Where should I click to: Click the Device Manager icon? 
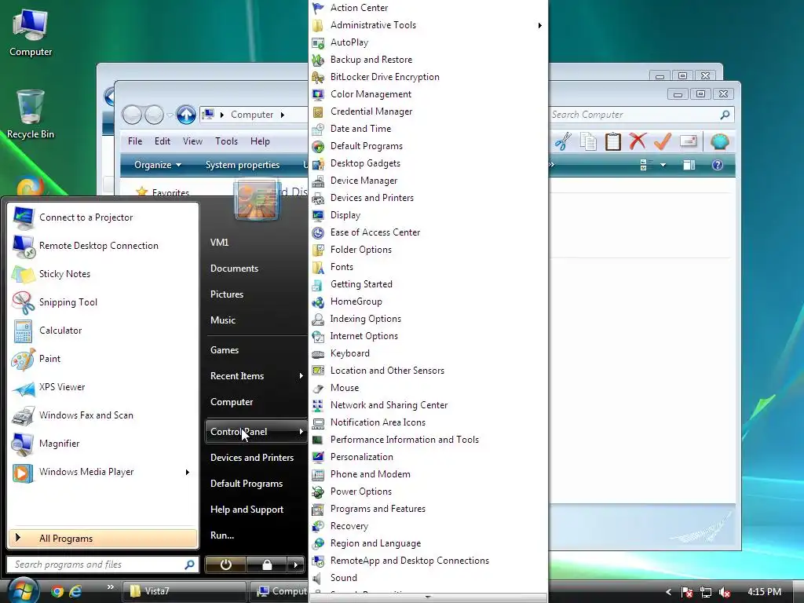click(x=318, y=181)
